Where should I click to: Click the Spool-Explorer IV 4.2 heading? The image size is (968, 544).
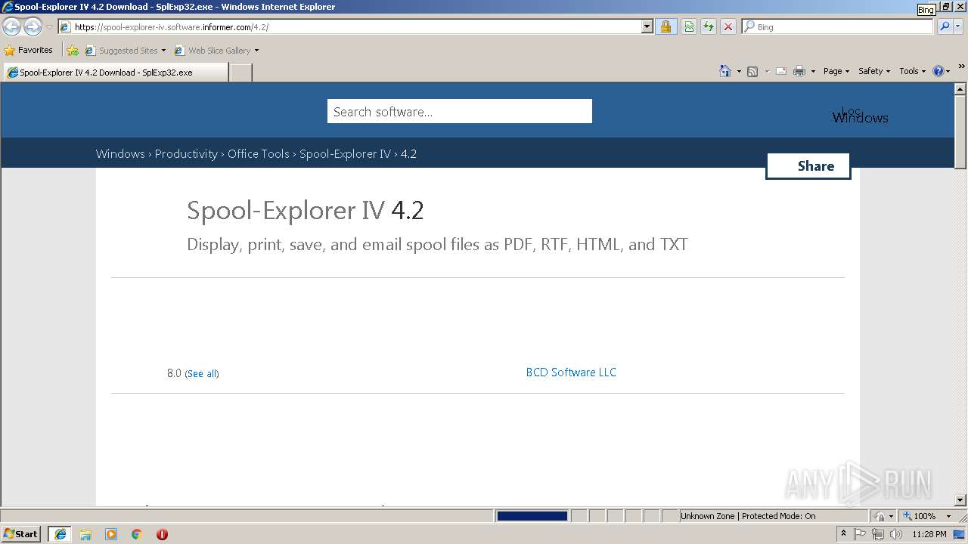point(305,210)
